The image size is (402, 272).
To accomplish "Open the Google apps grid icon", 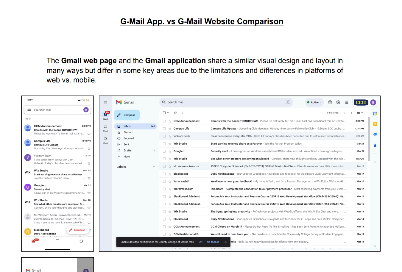I will pos(346,102).
